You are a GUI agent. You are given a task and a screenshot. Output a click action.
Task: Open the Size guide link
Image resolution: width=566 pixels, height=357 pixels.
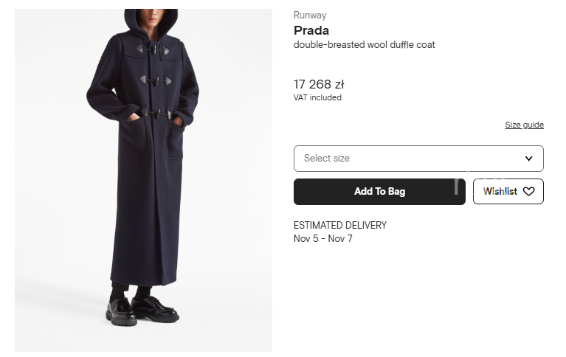pos(524,125)
